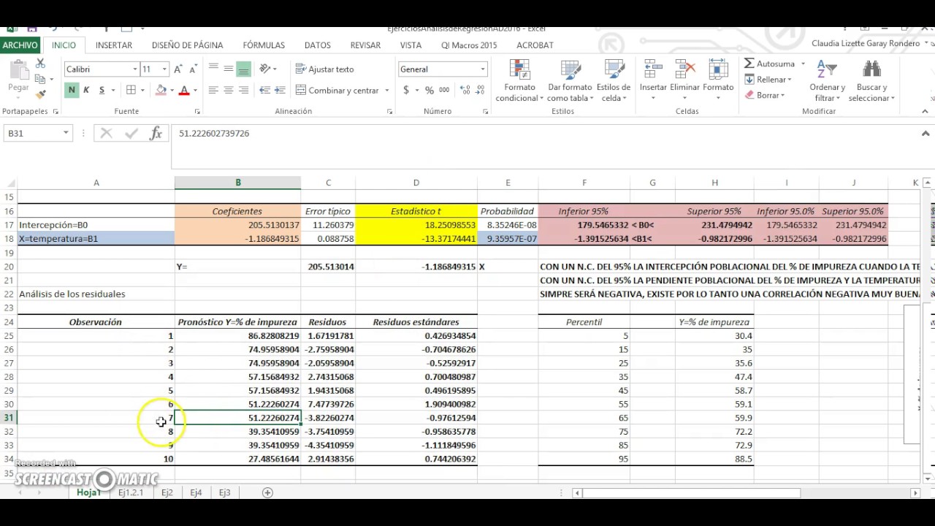Screen dimensions: 935x526
Task: Toggle middle vertical alignment
Action: tap(229, 69)
